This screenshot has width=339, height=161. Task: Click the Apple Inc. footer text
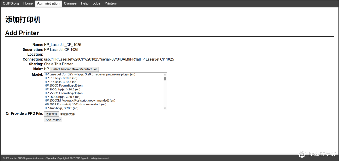pyautogui.click(x=52, y=158)
